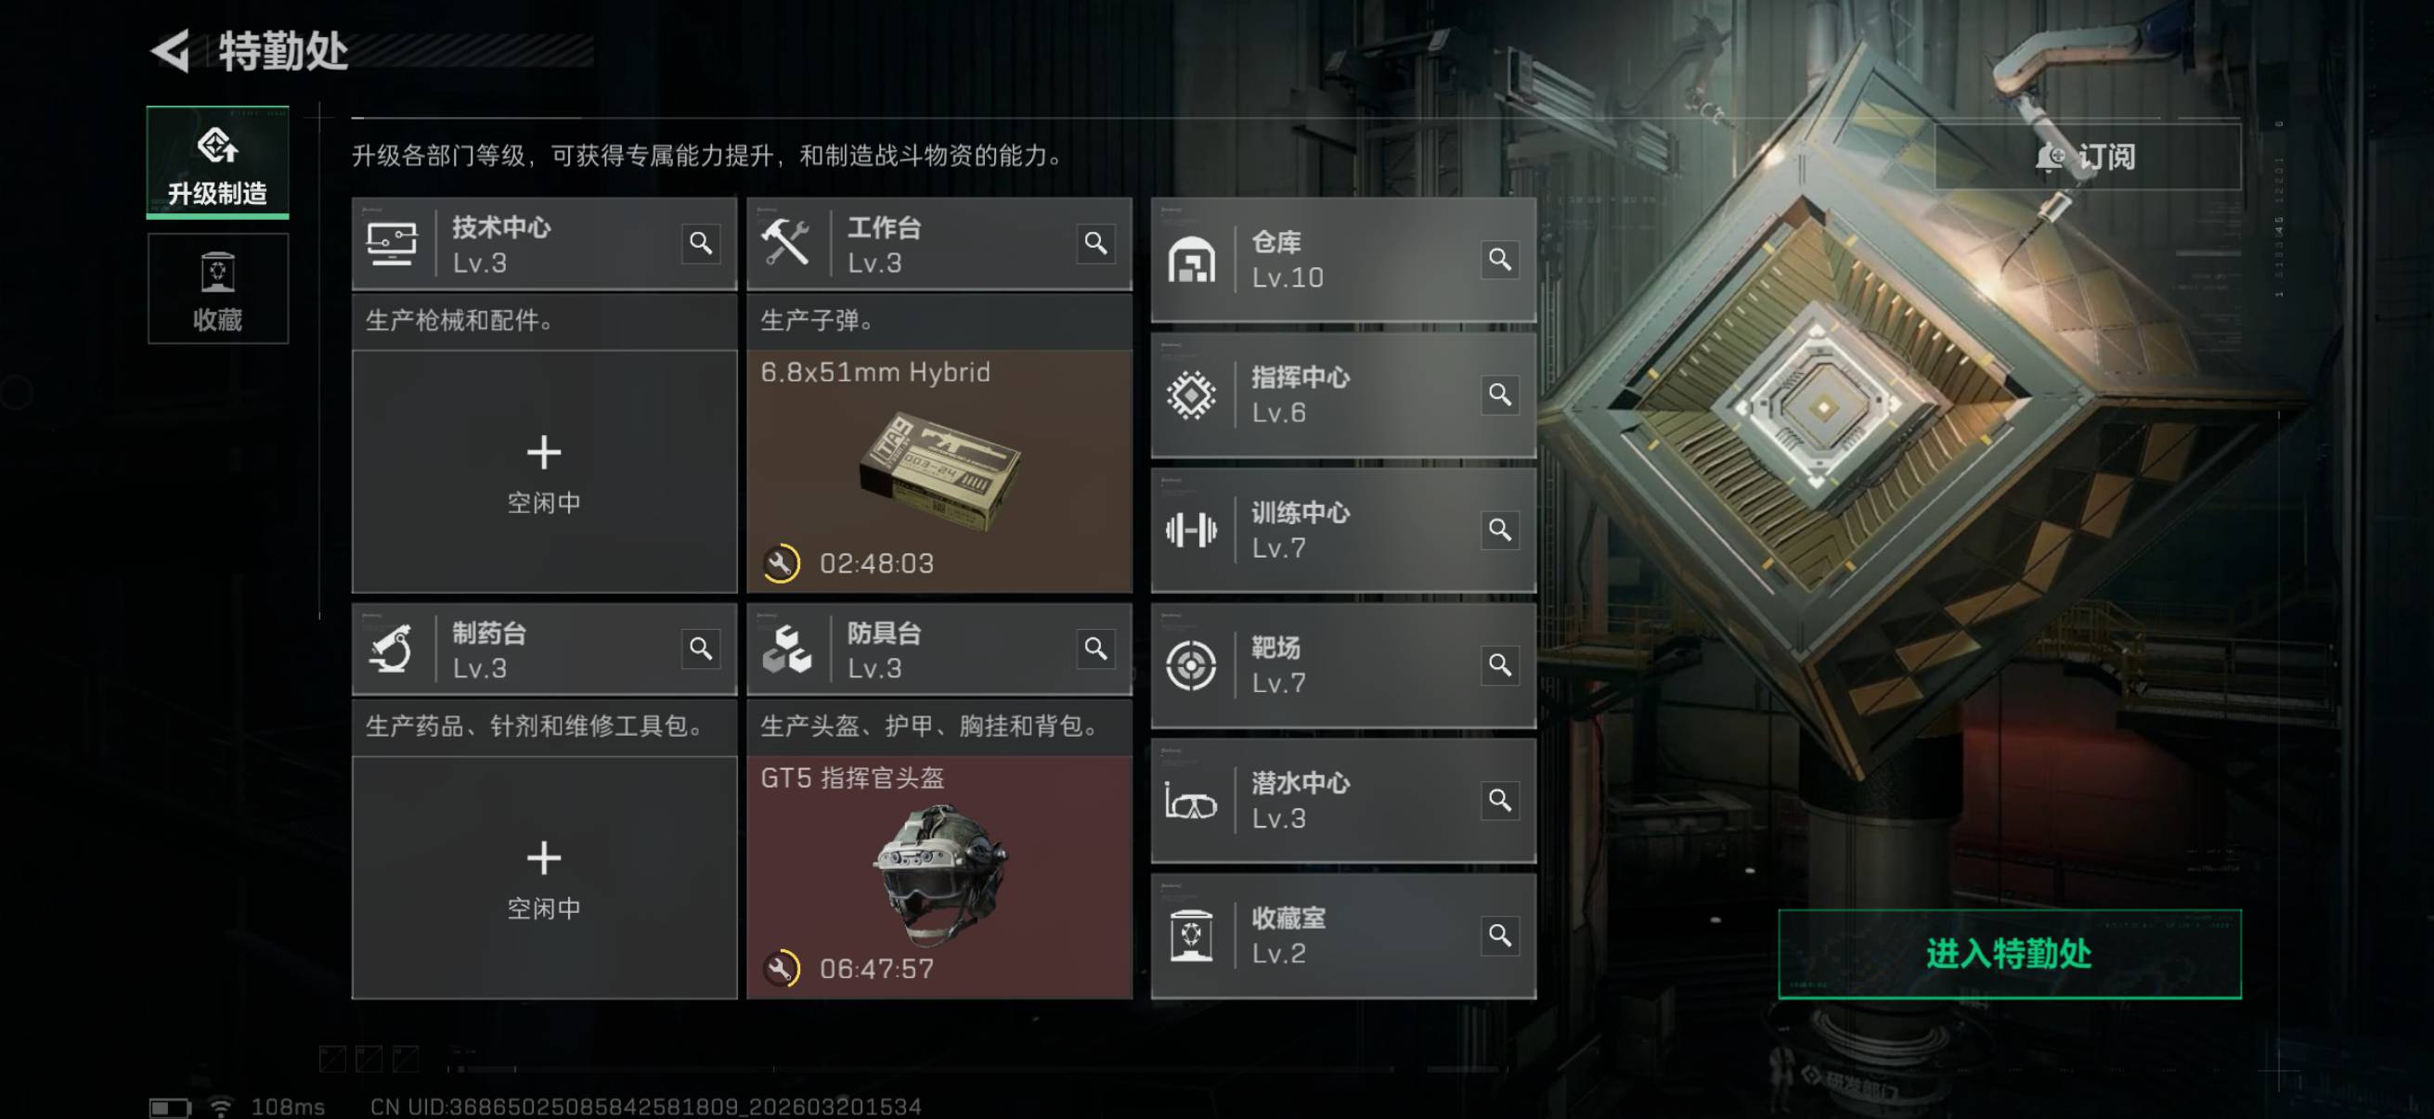Image resolution: width=2434 pixels, height=1119 pixels.
Task: Add production in idle 技术中心 slot
Action: [x=544, y=471]
